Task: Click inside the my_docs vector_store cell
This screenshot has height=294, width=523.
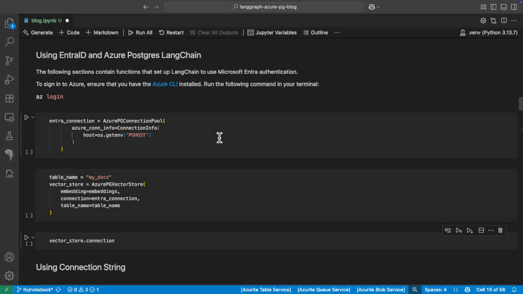Action: (276, 195)
